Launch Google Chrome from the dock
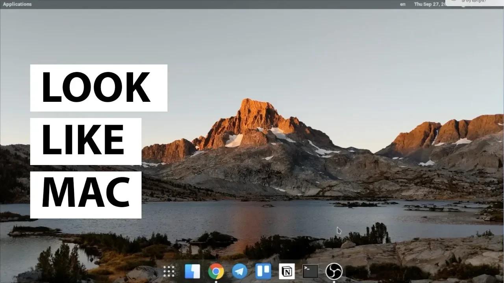 click(x=216, y=271)
